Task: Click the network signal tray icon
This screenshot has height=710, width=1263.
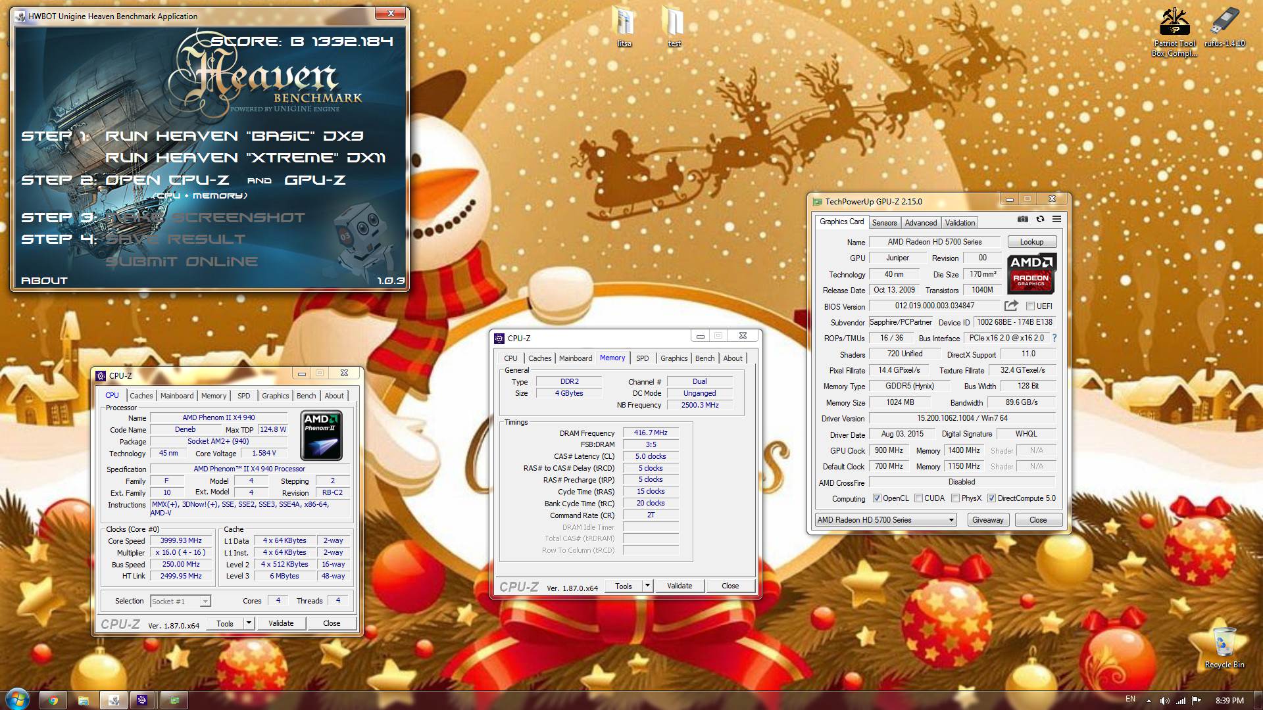Action: (x=1181, y=700)
